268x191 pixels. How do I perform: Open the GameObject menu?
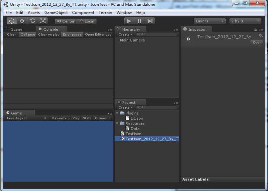pyautogui.click(x=56, y=13)
